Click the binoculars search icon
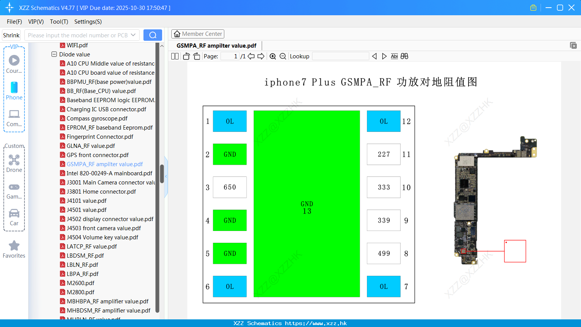The width and height of the screenshot is (581, 327). (x=404, y=56)
